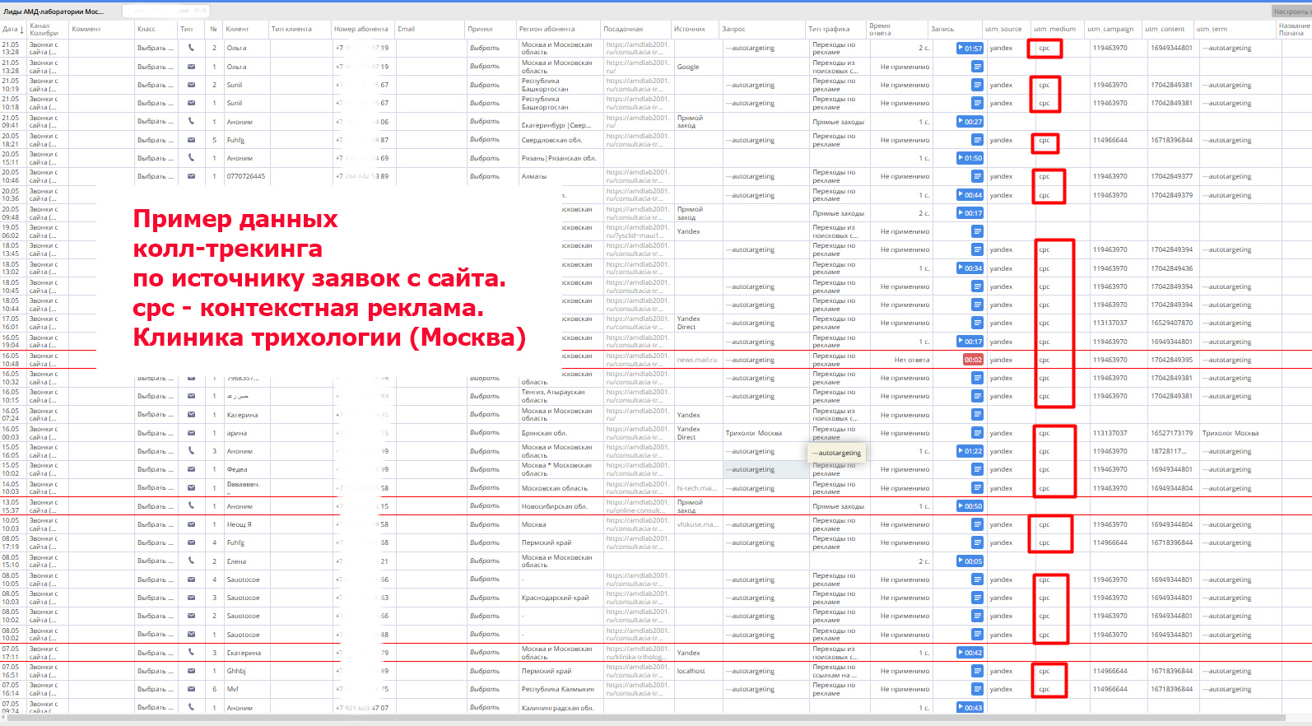Click the phone type icon in Екатерина's row

[x=191, y=653]
